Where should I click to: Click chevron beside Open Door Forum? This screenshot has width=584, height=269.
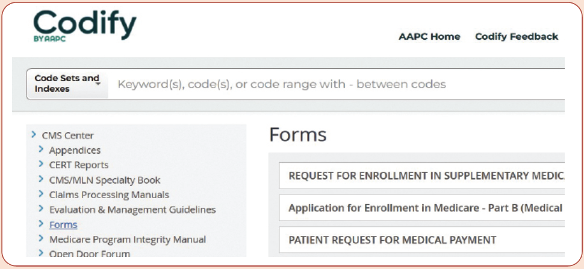[41, 253]
